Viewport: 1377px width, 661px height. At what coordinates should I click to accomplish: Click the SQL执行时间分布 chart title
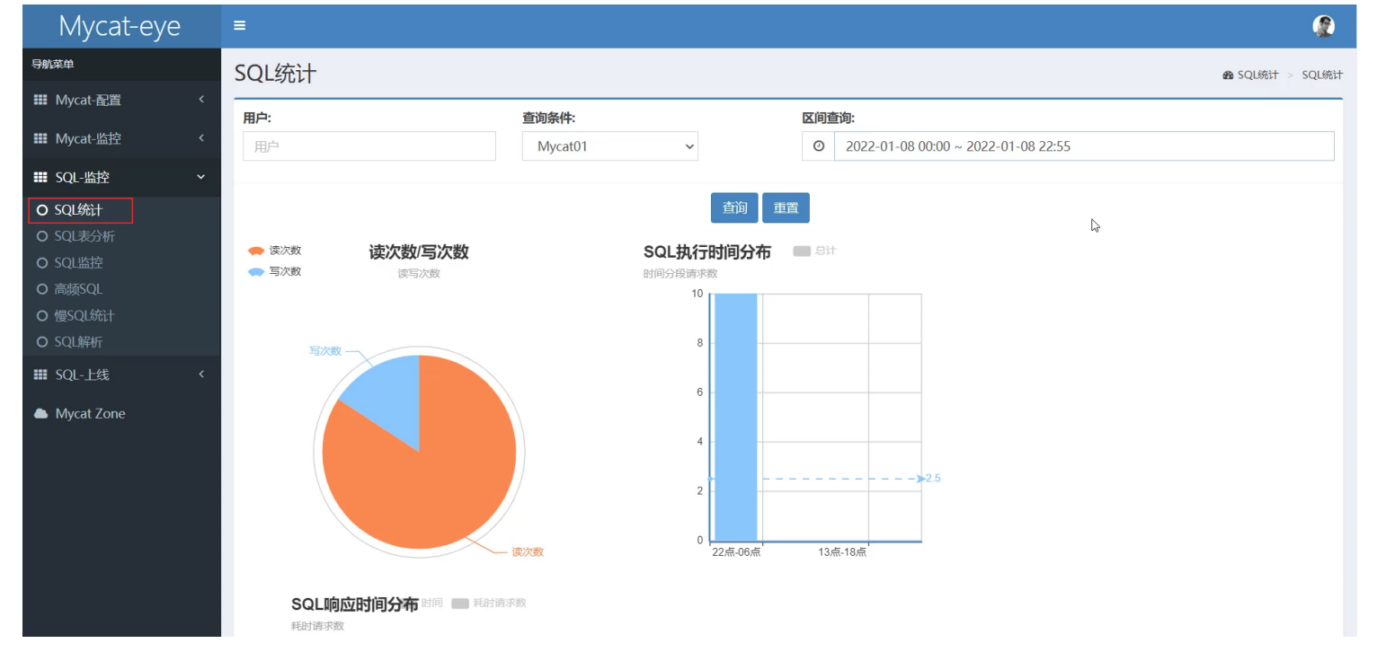pos(707,252)
